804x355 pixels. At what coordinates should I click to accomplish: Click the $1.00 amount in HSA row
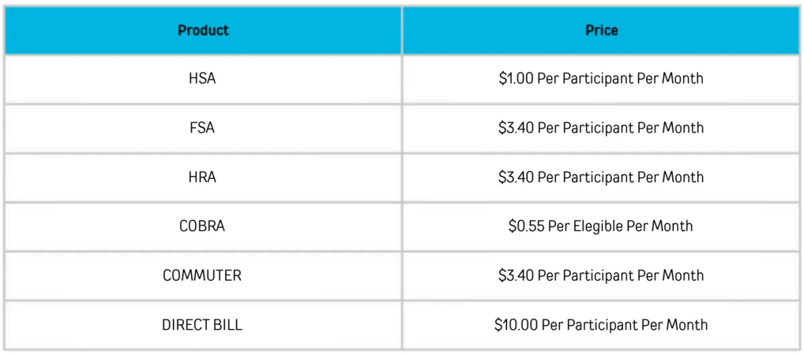click(516, 79)
